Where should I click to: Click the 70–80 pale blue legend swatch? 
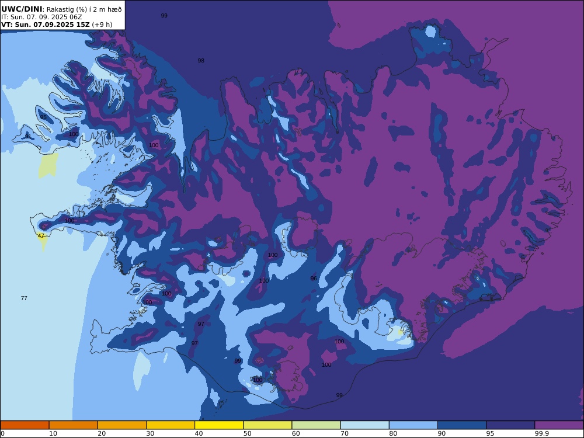(364, 425)
